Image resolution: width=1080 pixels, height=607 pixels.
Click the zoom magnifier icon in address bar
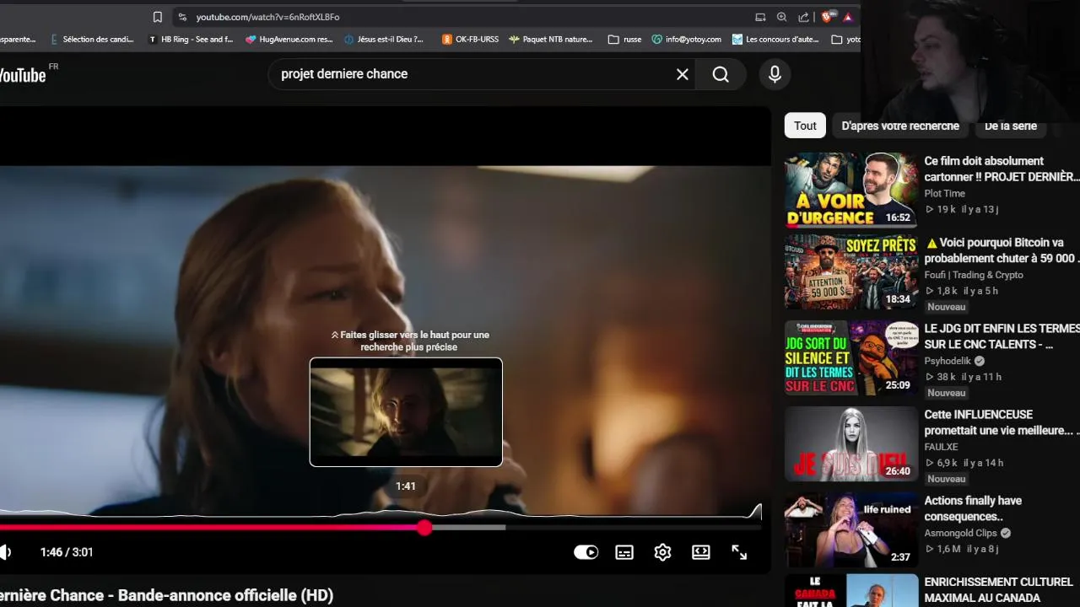[782, 17]
